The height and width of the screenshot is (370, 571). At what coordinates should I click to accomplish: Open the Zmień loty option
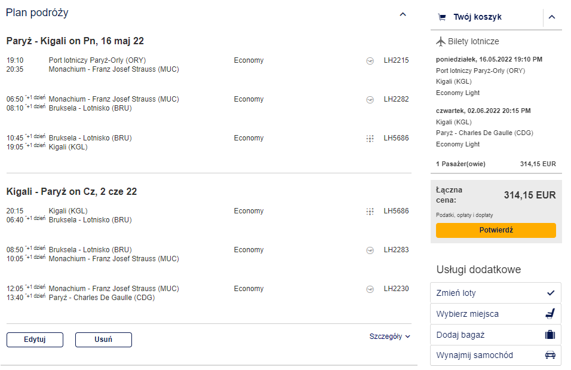click(x=496, y=293)
